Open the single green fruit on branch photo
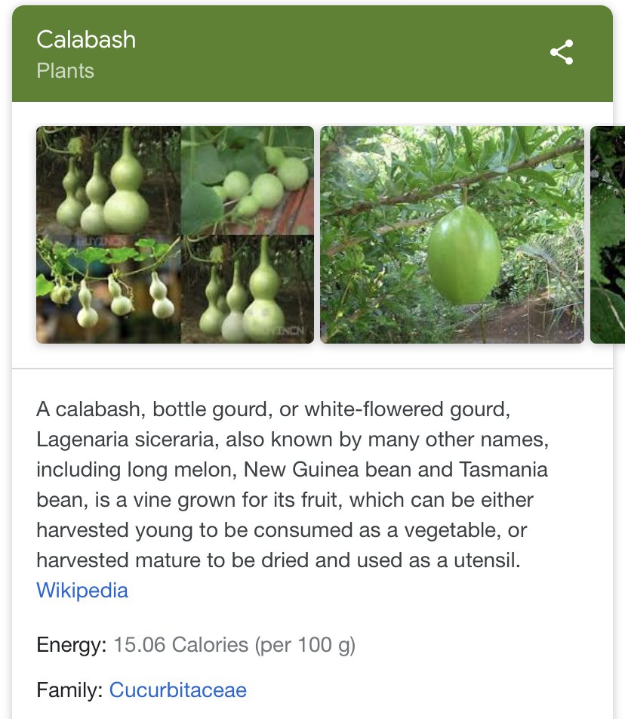Viewport: 625px width, 719px height. (x=451, y=235)
